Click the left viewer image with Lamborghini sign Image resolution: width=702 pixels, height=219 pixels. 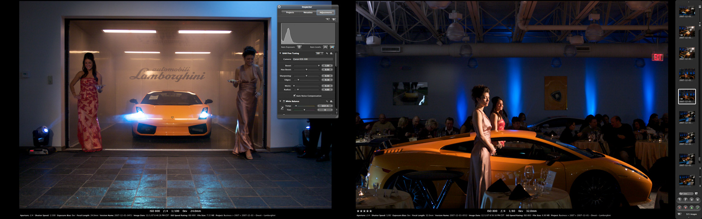click(x=175, y=104)
